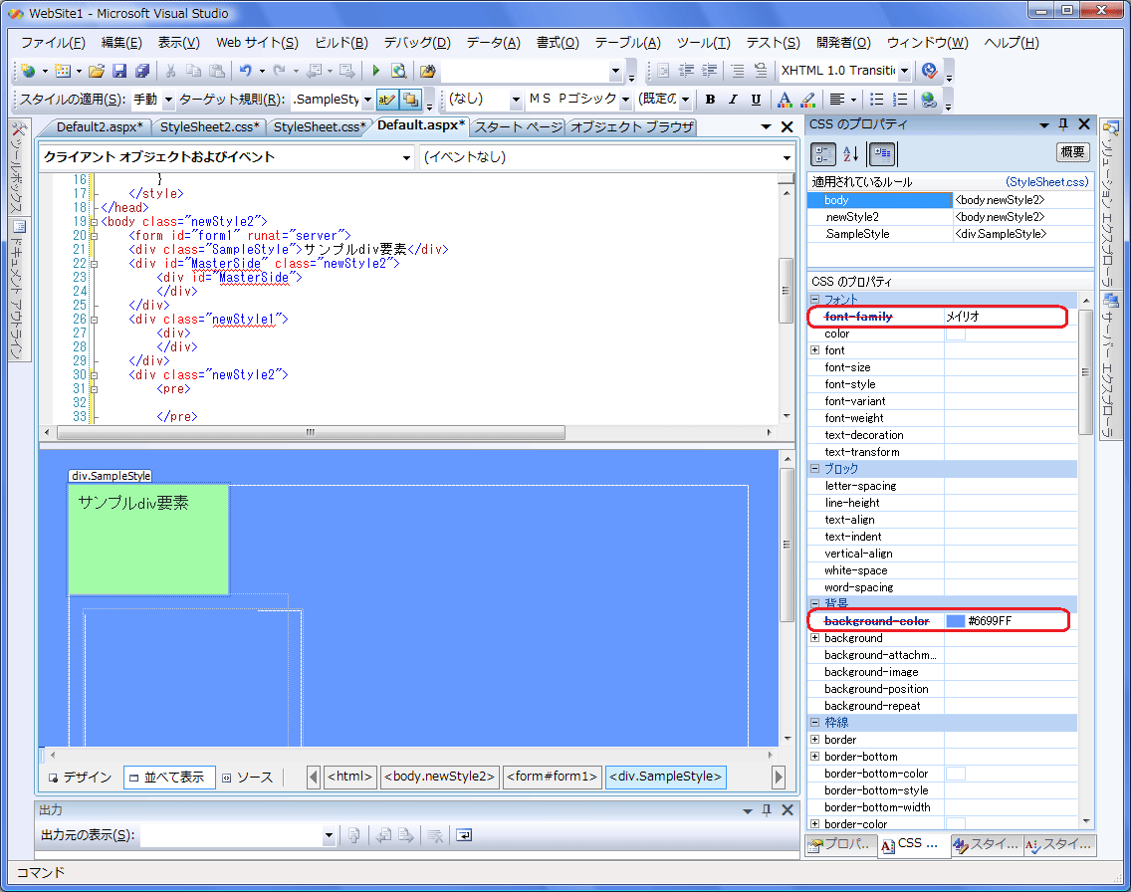1131x892 pixels.
Task: Toggle Italic formatting button
Action: pos(733,100)
